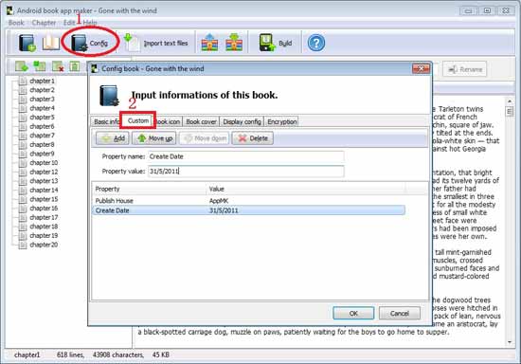This screenshot has height=364, width=521.
Task: Switch to the Book icon tab
Action: (x=169, y=121)
